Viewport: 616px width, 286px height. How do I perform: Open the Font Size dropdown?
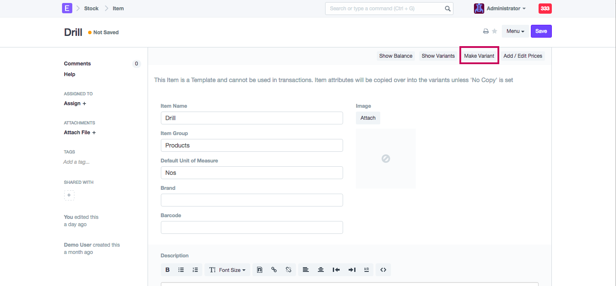click(x=228, y=270)
